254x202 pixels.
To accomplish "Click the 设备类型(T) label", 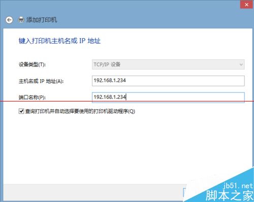I will (x=32, y=64).
